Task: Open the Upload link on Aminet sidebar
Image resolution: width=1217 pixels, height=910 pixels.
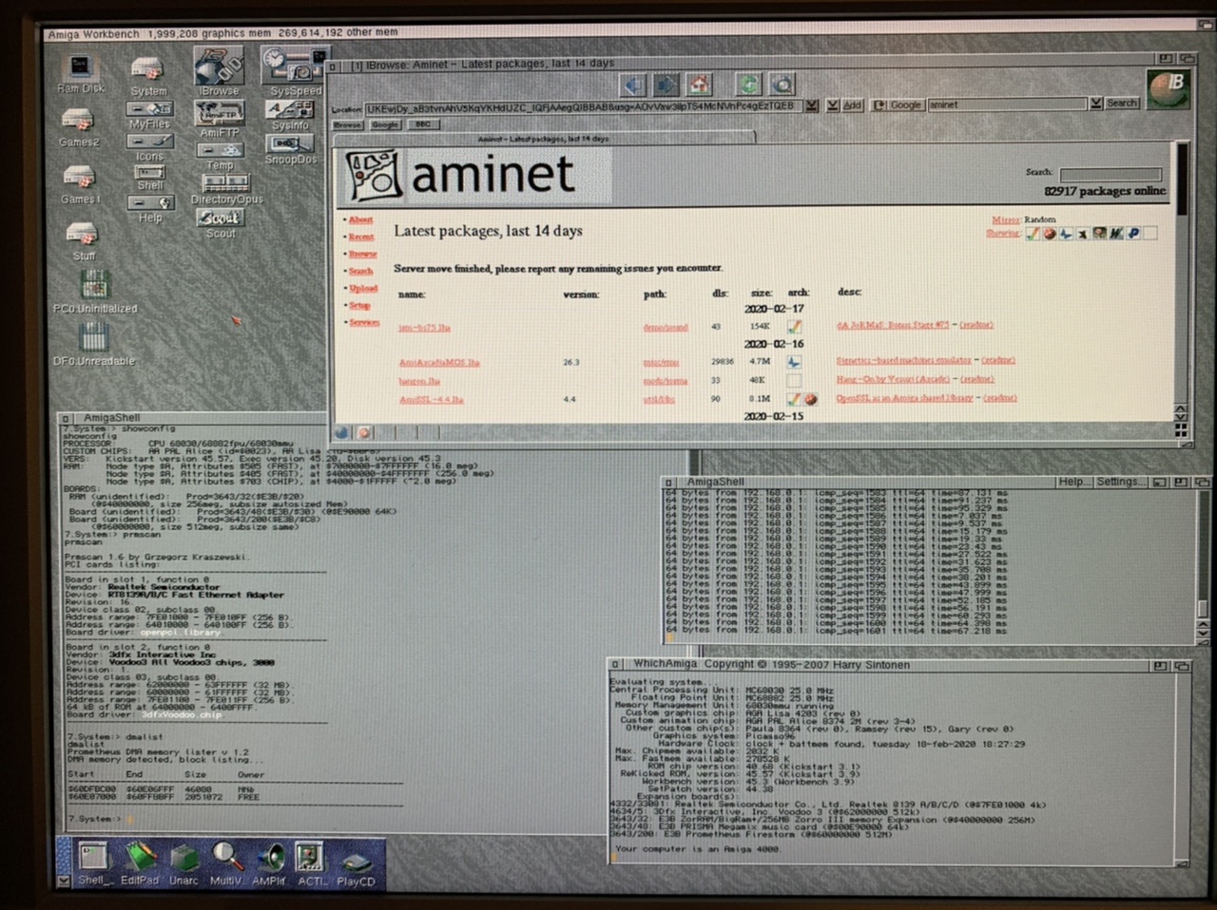Action: point(363,288)
